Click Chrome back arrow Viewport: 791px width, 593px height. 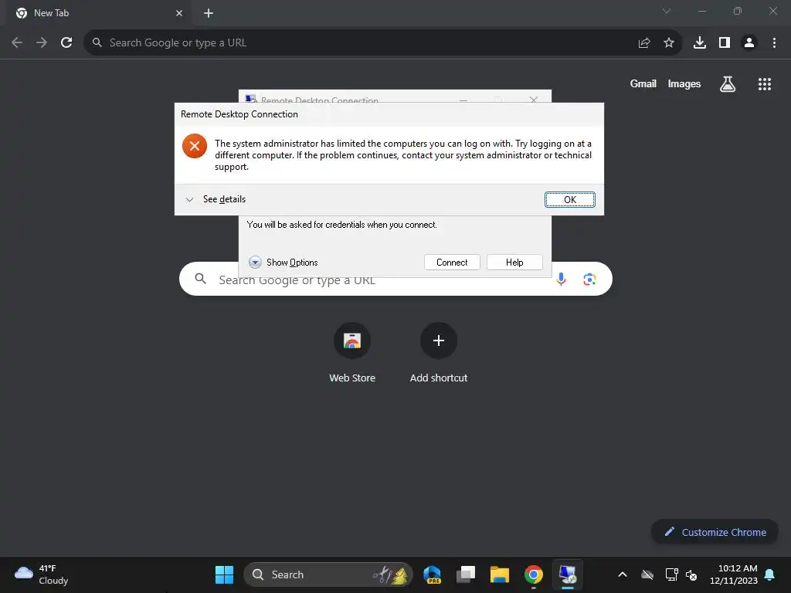17,42
